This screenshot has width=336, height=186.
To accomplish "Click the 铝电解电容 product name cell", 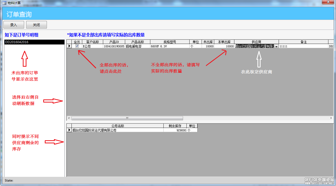I will coord(138,46).
